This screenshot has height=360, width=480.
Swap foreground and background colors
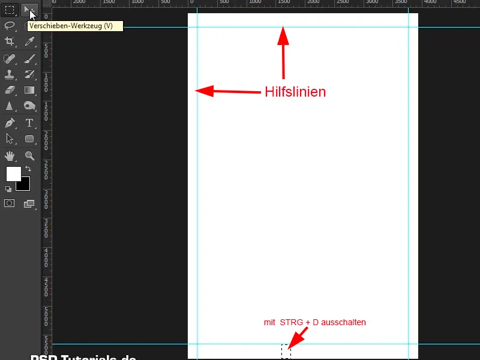point(28,169)
